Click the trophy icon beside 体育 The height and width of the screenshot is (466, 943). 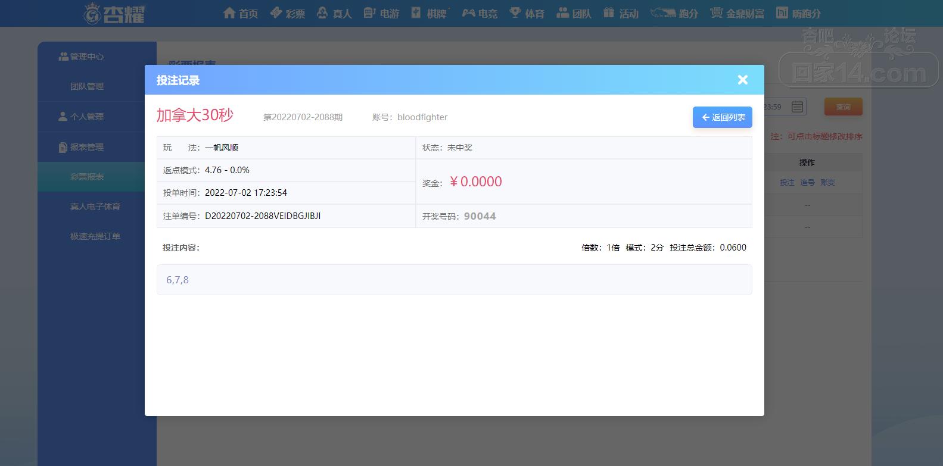click(515, 12)
